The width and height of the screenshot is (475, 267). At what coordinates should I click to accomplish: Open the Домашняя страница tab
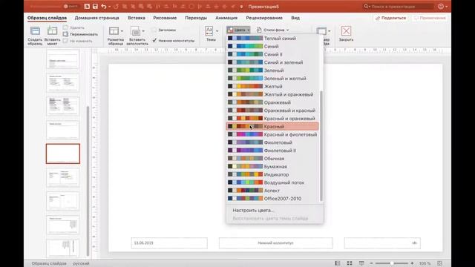97,18
